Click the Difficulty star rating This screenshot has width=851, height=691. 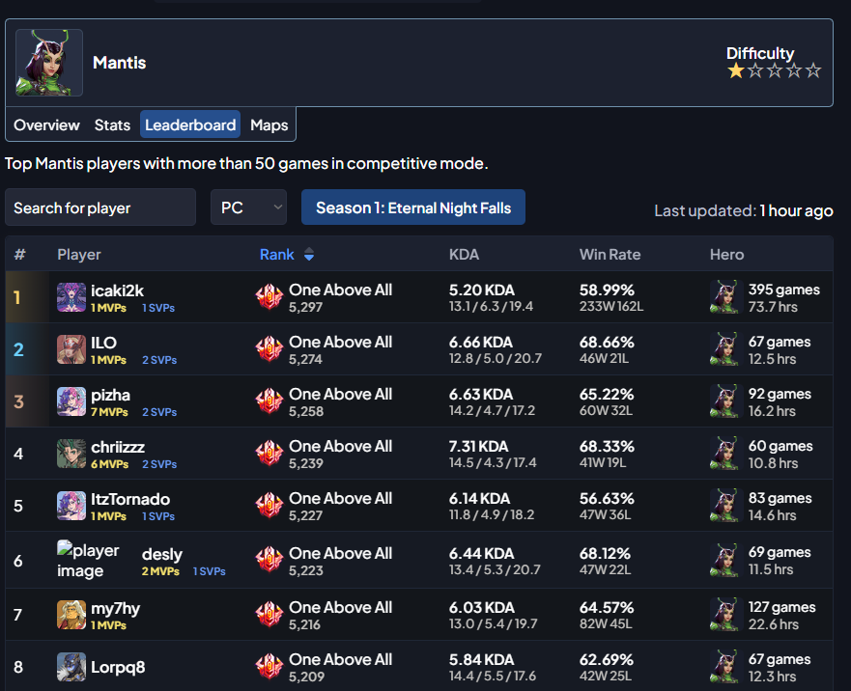(x=774, y=70)
